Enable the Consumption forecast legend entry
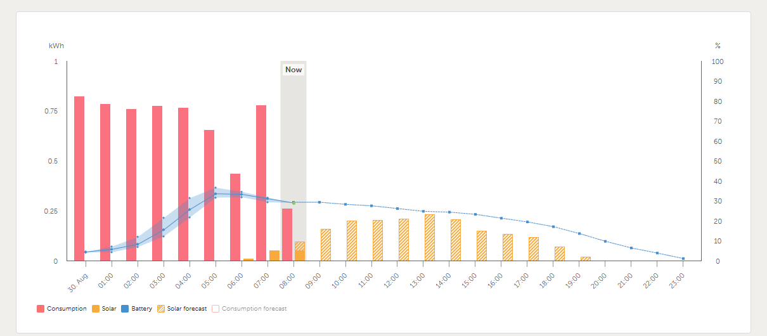The height and width of the screenshot is (336, 767). 249,309
